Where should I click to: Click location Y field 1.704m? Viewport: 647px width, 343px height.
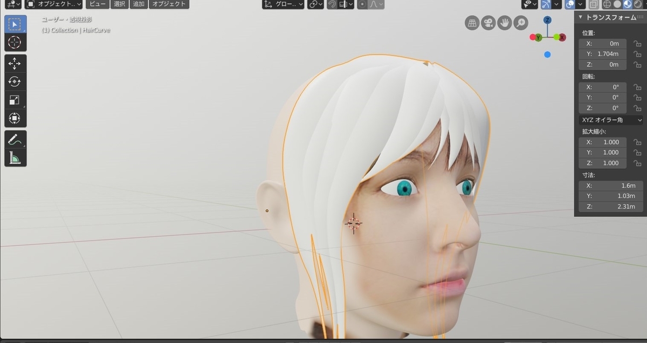[x=603, y=54]
